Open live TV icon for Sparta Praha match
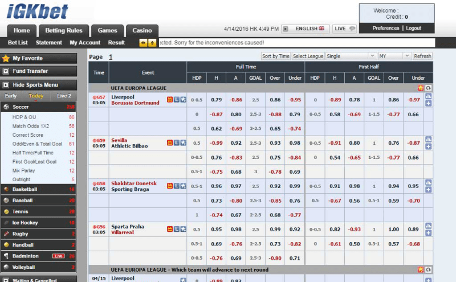The height and width of the screenshot is (282, 456). [x=170, y=229]
